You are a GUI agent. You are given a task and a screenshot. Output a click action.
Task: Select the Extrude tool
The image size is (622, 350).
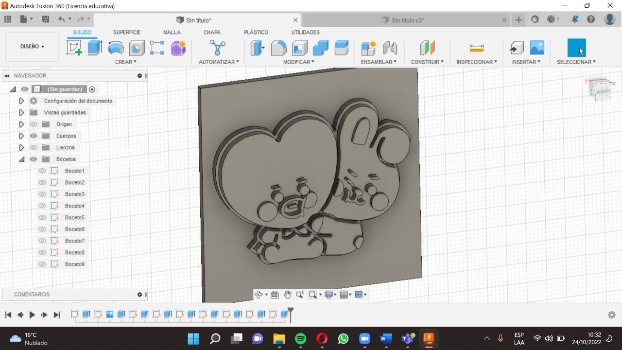95,48
